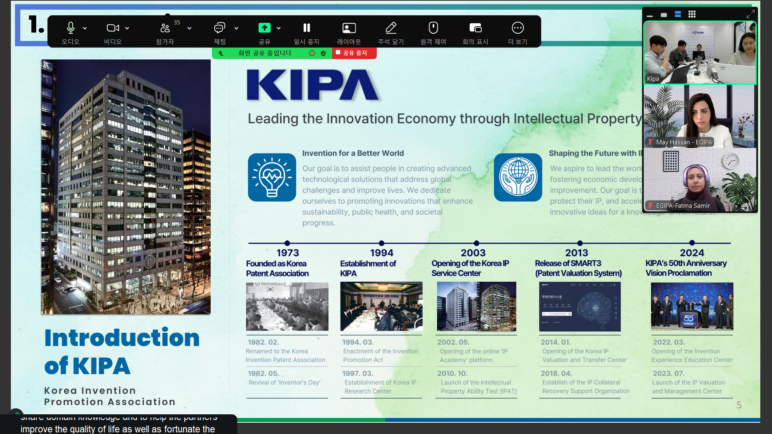Screen dimensions: 772x434
Task: Click the video camera icon
Action: click(112, 28)
